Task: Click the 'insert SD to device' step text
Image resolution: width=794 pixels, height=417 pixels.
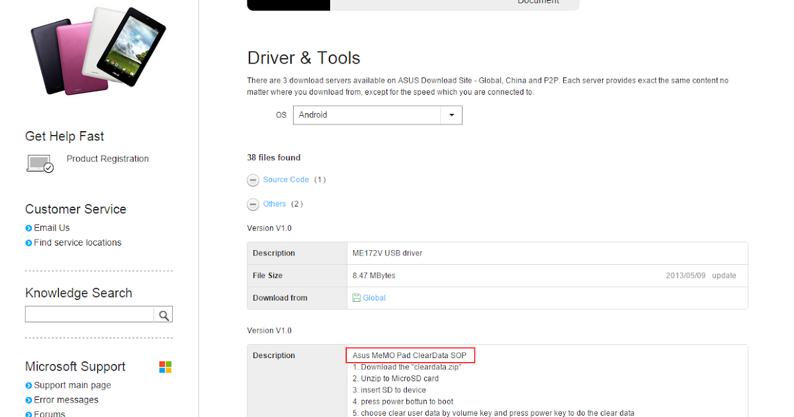Action: tap(389, 391)
